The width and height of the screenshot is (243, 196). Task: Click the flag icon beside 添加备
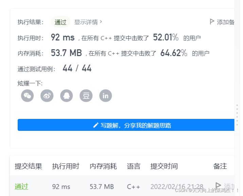point(212,22)
